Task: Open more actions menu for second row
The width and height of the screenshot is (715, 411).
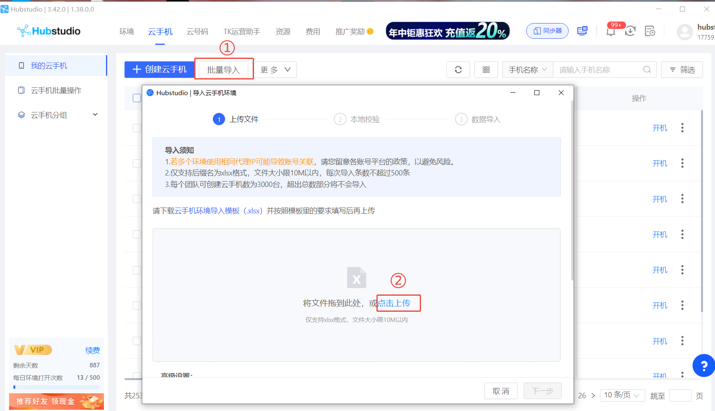Action: pyautogui.click(x=682, y=163)
